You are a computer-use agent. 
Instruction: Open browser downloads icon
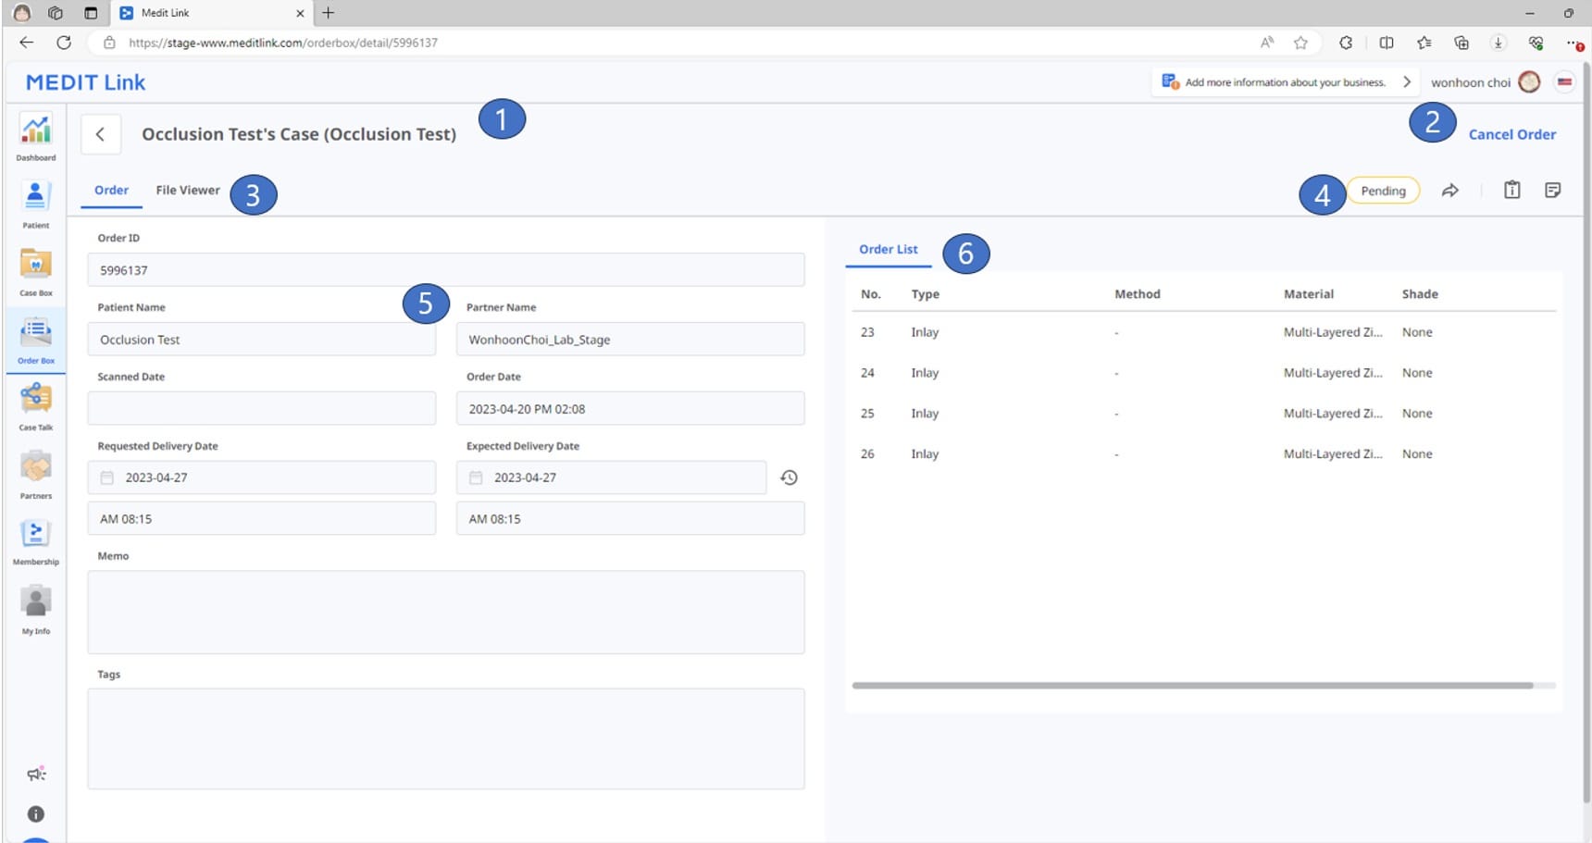tap(1499, 43)
